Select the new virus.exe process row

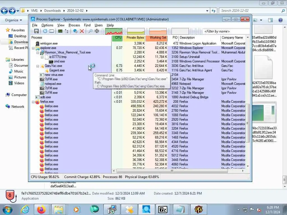138,75
